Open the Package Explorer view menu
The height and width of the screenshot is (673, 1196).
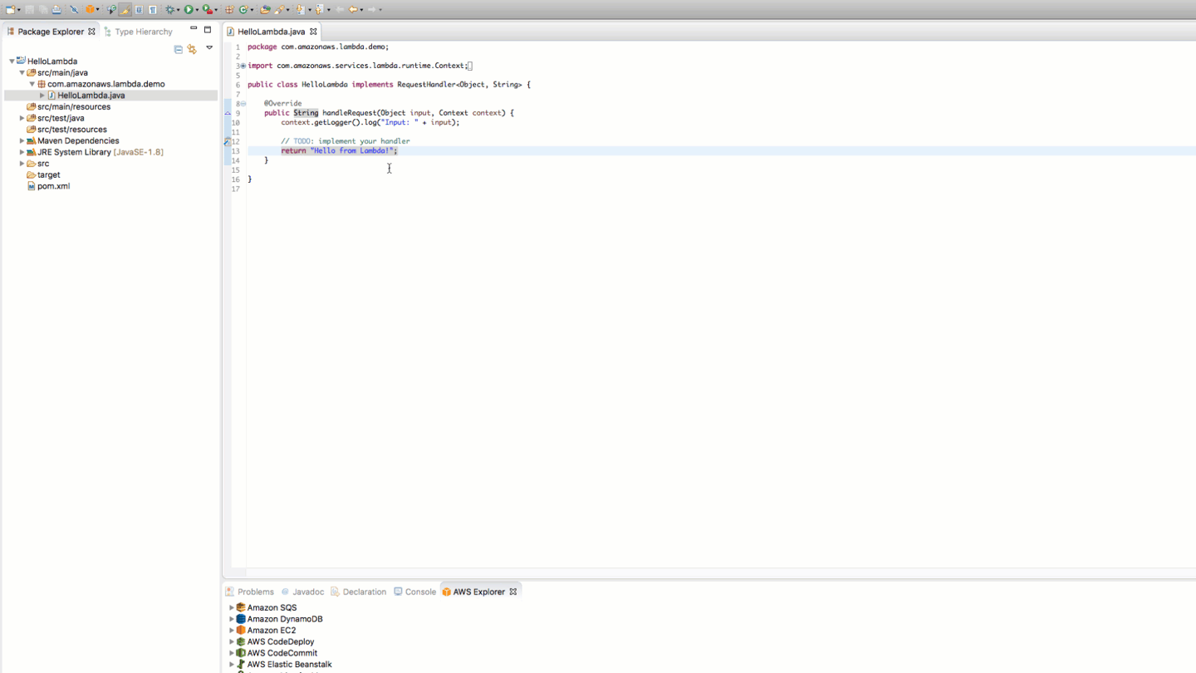[209, 48]
